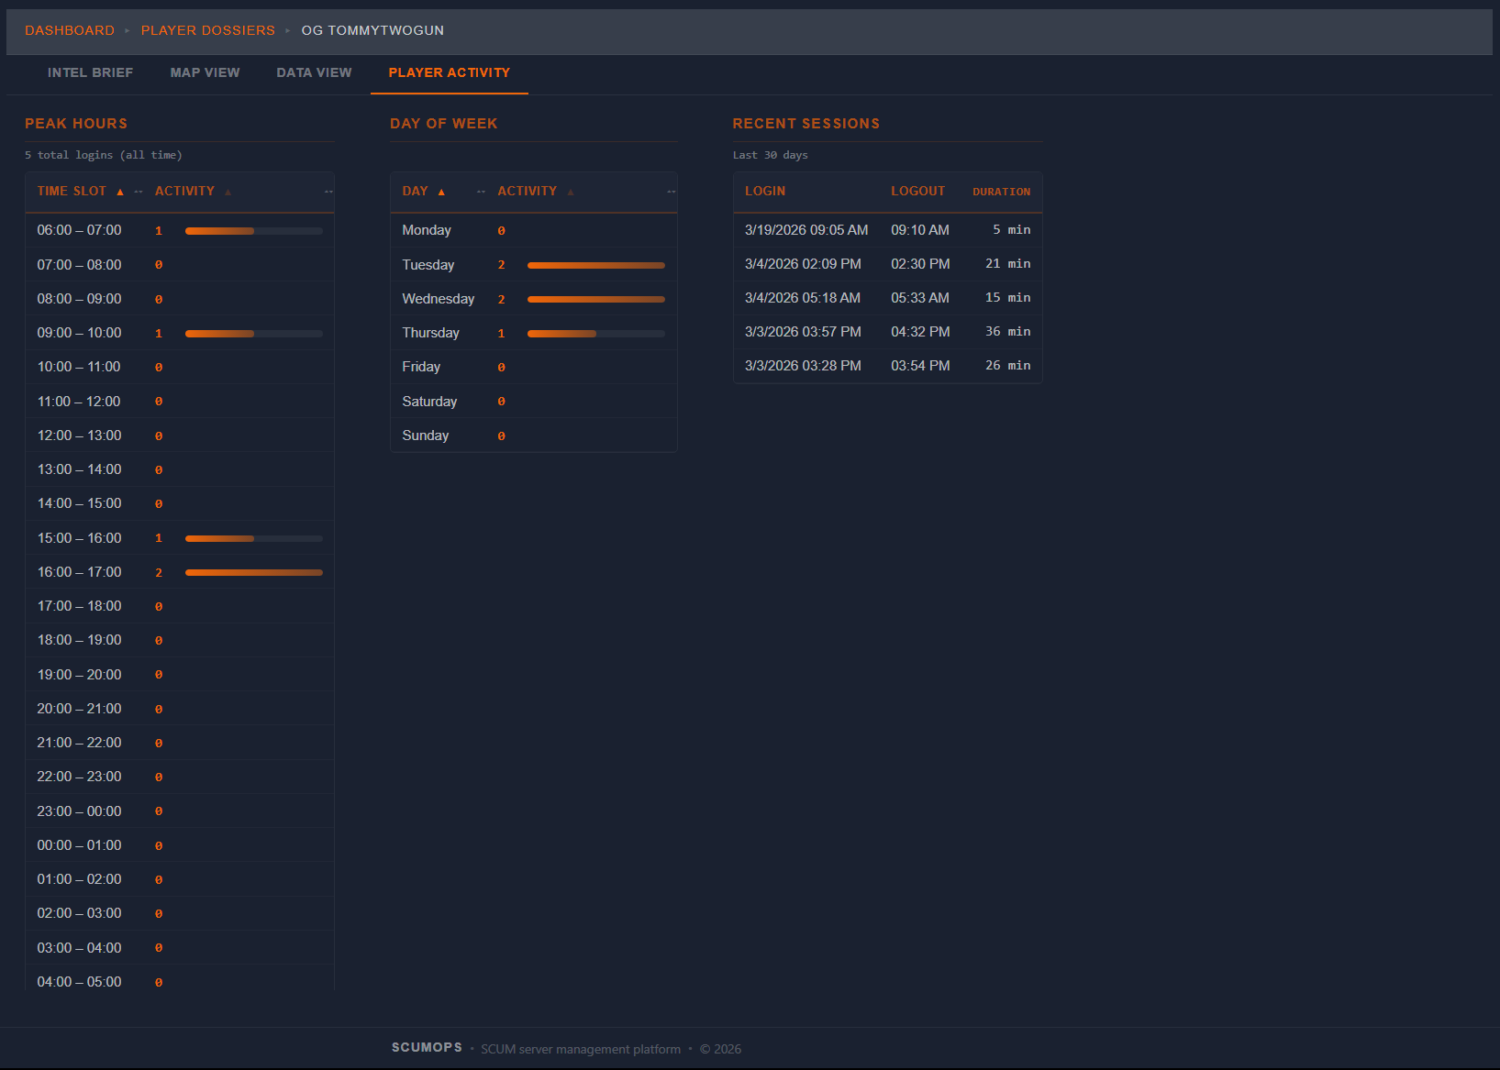The width and height of the screenshot is (1500, 1070).
Task: Sort Day of Week by Activity column
Action: 528,191
